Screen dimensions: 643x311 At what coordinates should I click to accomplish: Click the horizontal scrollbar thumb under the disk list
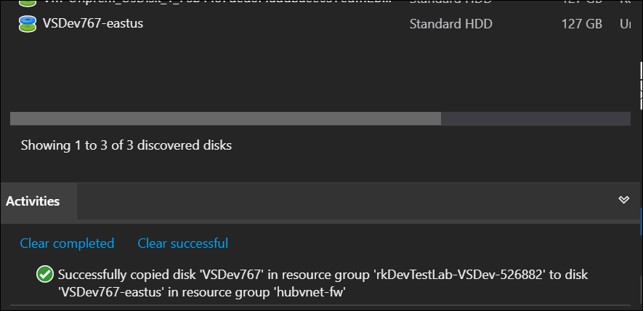[x=225, y=118]
